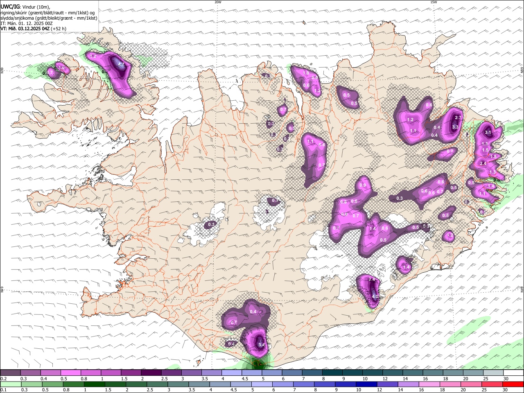
Task: Click the '3.1' value on the east coast
Action: click(488, 133)
